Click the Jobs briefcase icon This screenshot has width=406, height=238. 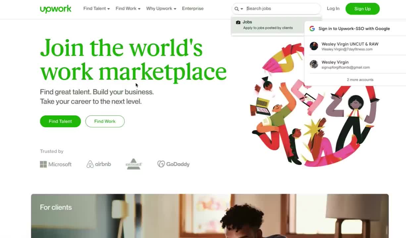point(238,22)
